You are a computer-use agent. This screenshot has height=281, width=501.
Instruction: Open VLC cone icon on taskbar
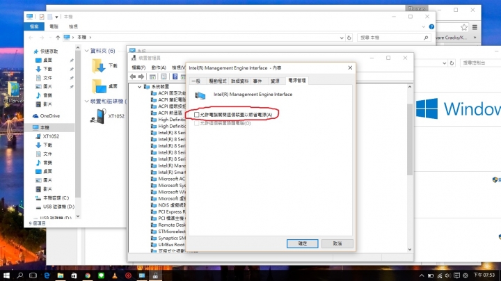click(115, 275)
